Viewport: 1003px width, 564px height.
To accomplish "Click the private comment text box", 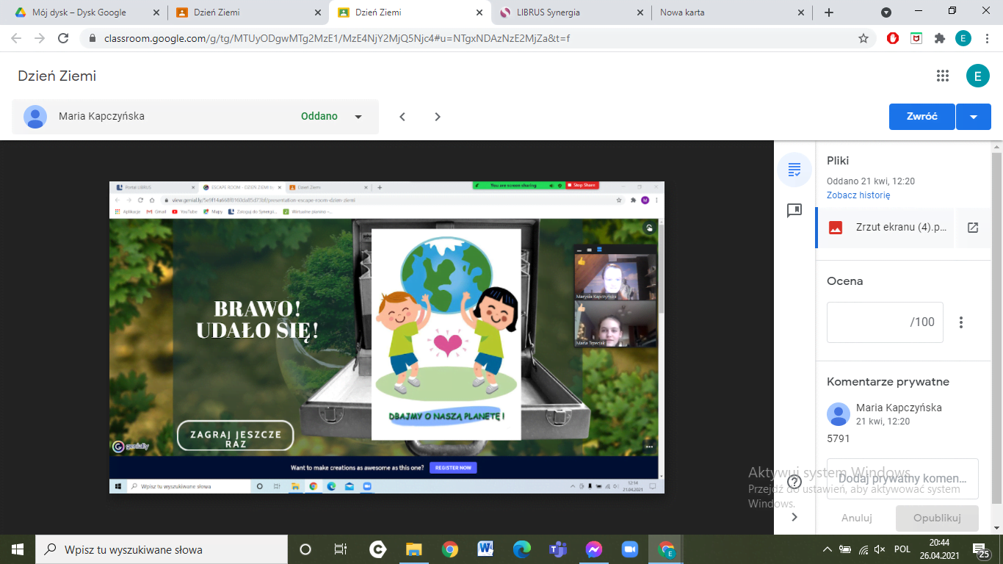I will click(902, 478).
